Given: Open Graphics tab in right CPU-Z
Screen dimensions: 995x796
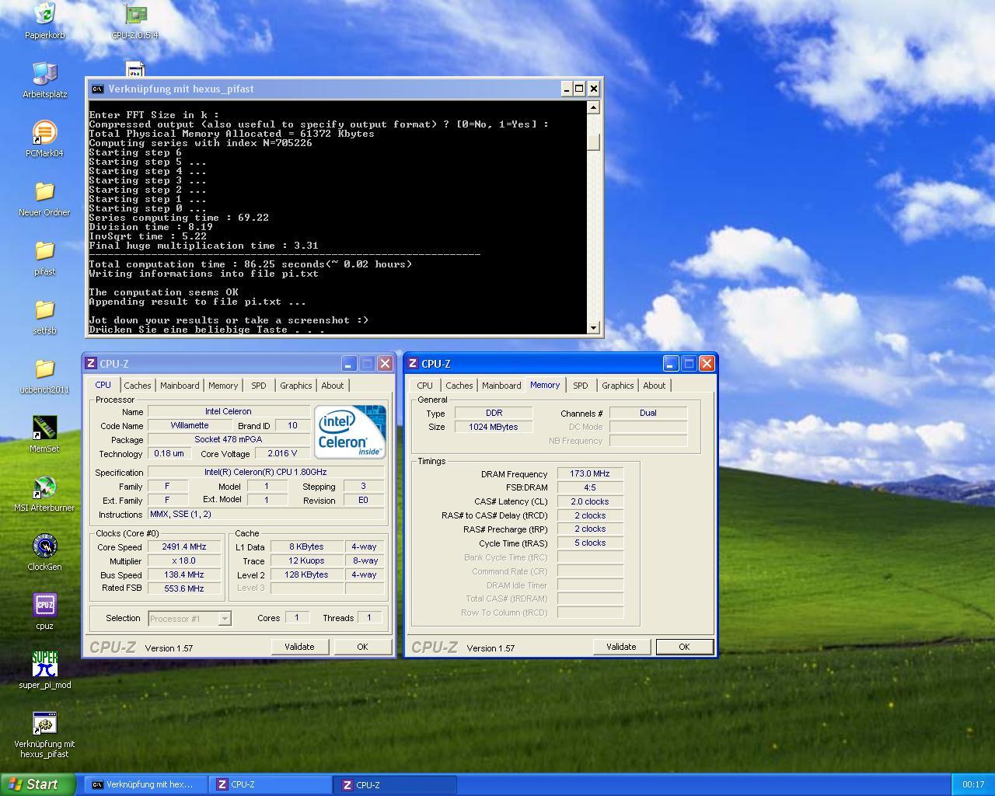Looking at the screenshot, I should tap(618, 386).
